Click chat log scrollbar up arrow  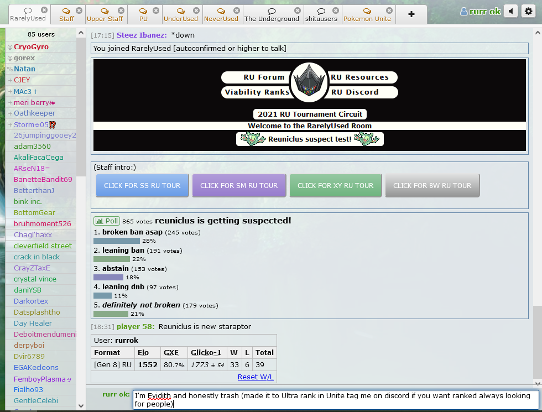(538, 33)
